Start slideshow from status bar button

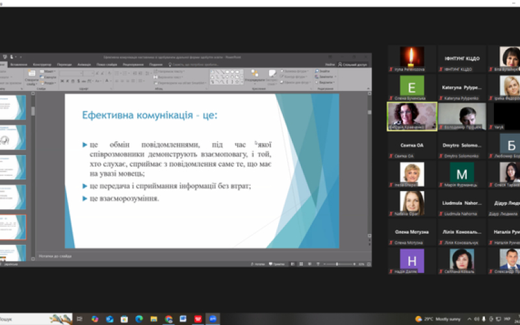click(x=318, y=265)
